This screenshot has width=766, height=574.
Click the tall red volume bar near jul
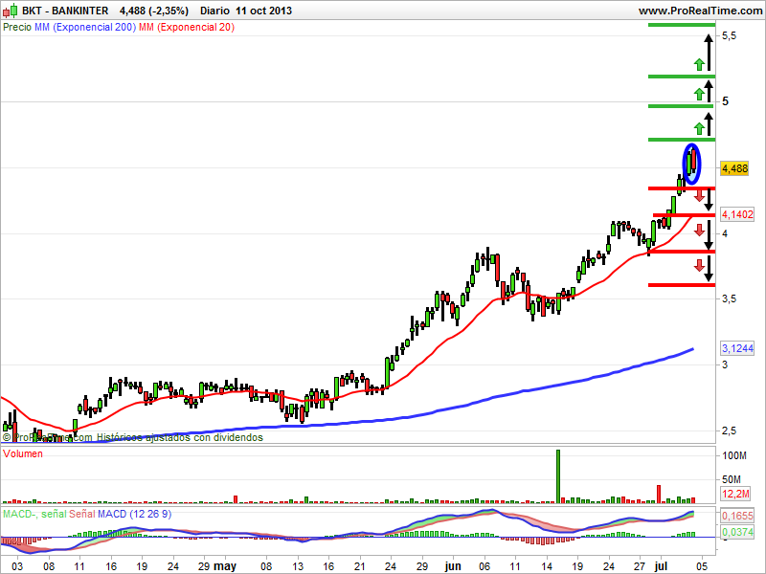point(659,494)
